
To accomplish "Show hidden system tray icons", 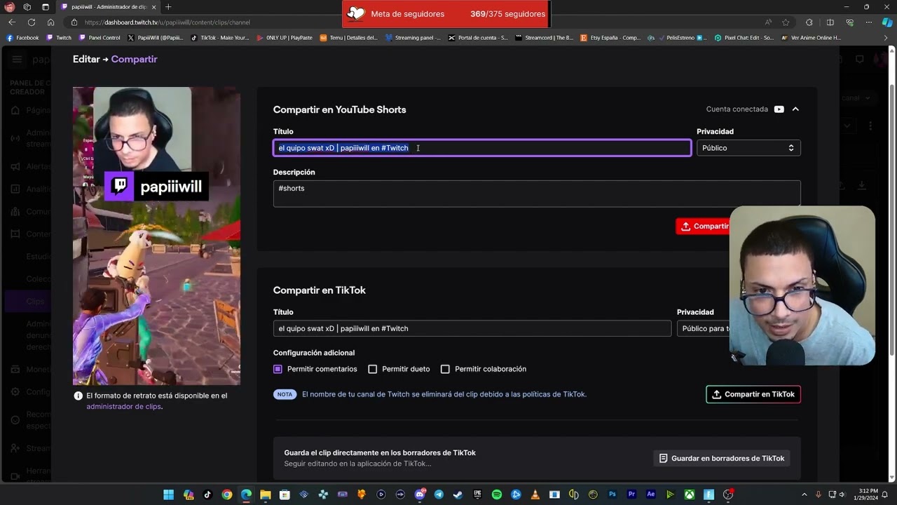I will click(804, 494).
